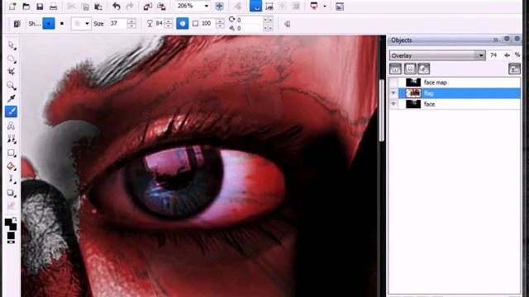
Task: Open the application launcher dropdown arrow
Action: [x=325, y=6]
